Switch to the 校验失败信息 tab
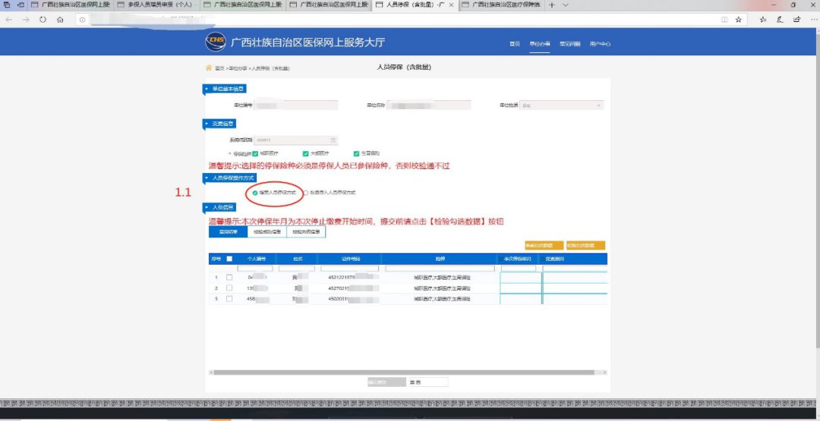 306,231
